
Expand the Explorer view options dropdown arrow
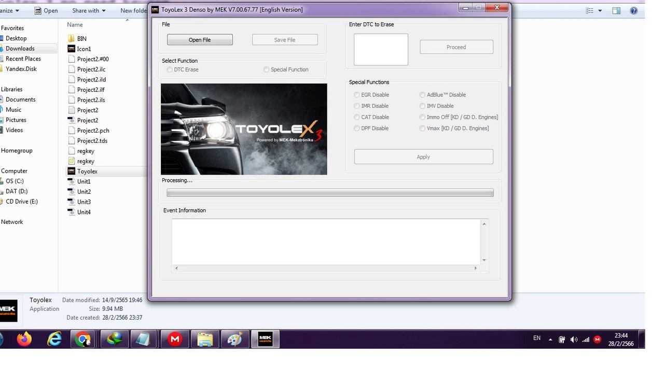click(x=600, y=10)
